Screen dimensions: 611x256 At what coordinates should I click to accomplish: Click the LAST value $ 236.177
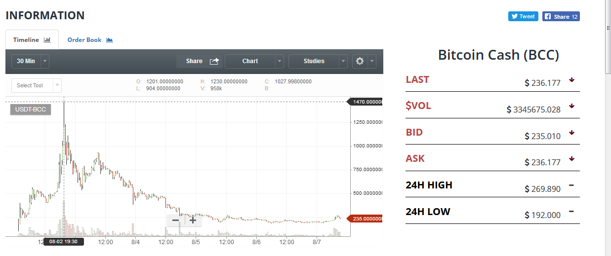coord(542,83)
